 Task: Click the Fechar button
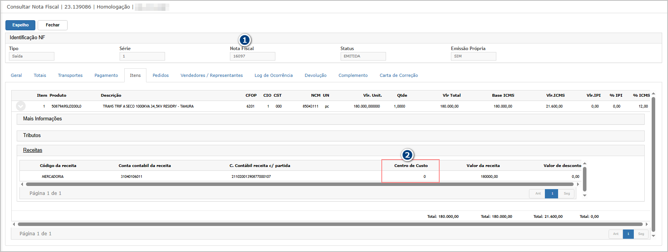(x=52, y=25)
